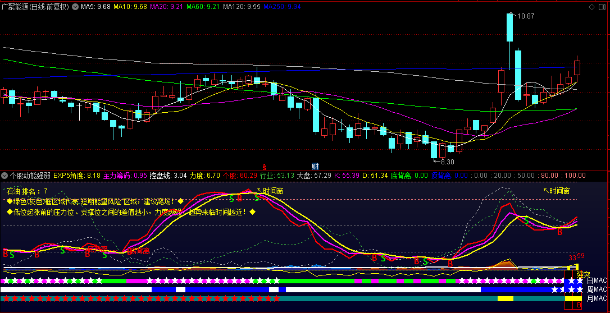Toggle the side panel icon at top-right
The image size is (610, 313).
[603, 7]
